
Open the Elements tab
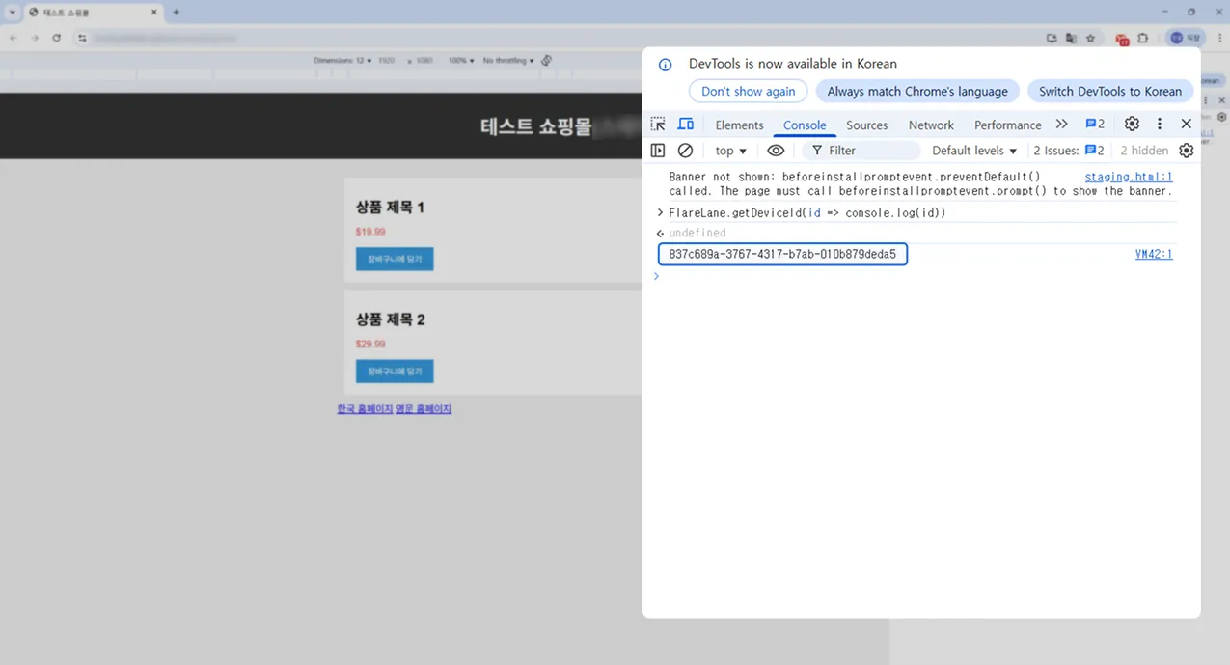pyautogui.click(x=740, y=125)
